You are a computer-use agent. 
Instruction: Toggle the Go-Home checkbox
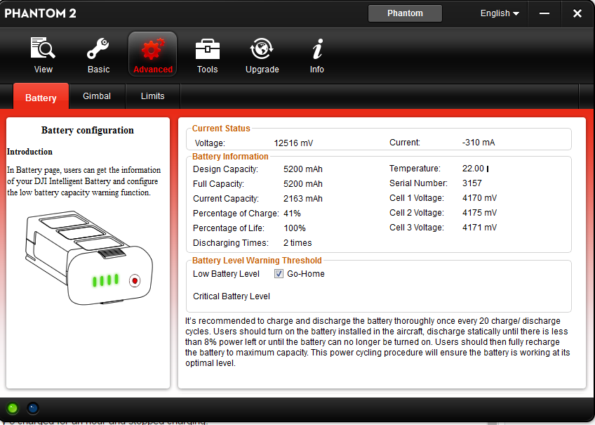(279, 274)
